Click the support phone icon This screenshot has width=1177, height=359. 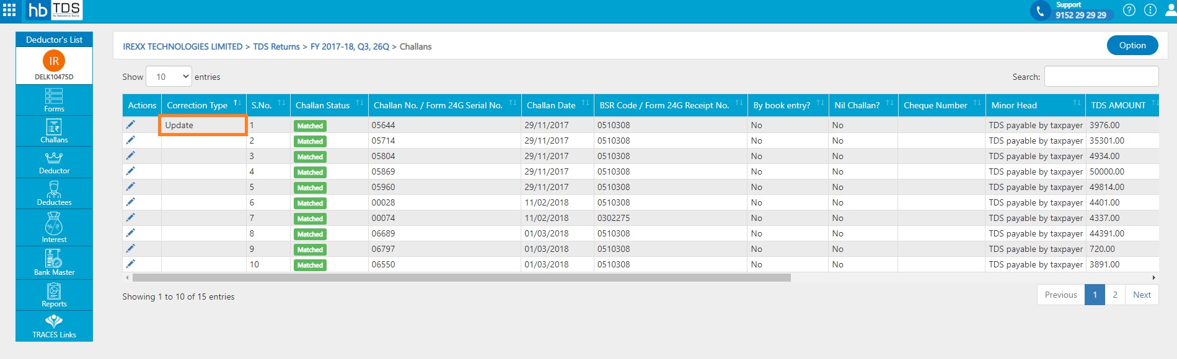[x=1041, y=11]
